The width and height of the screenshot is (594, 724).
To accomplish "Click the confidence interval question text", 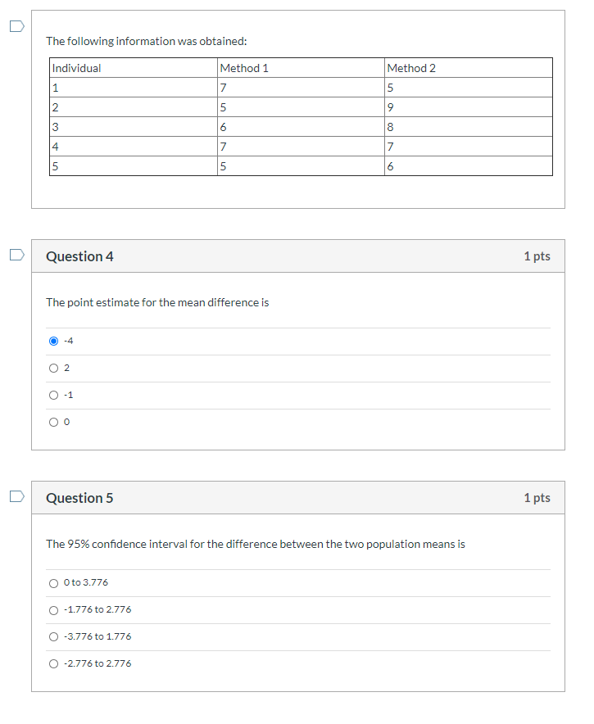I will click(x=255, y=543).
